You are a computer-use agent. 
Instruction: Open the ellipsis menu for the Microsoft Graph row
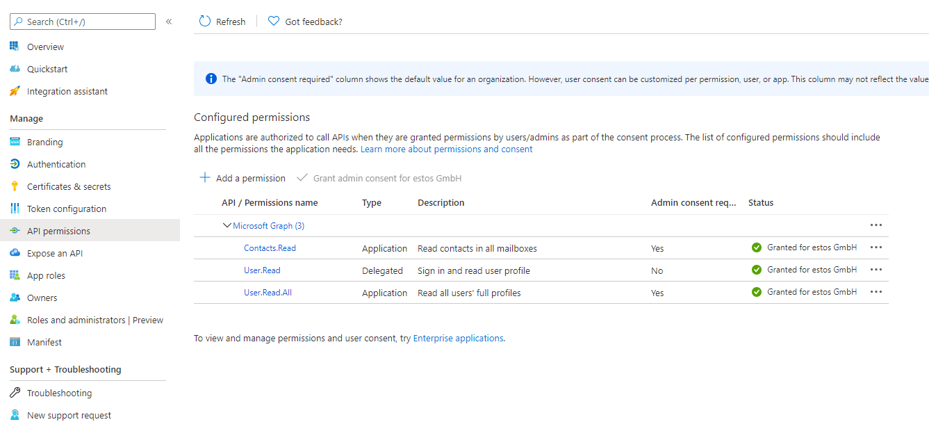pyautogui.click(x=875, y=225)
